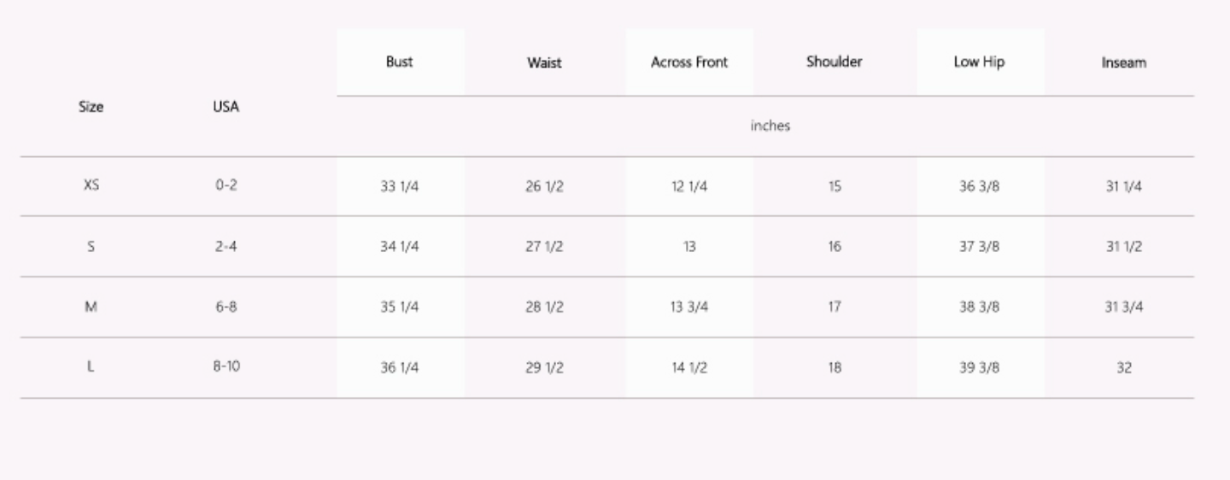
Task: Click the Bust column header
Action: pyautogui.click(x=399, y=62)
